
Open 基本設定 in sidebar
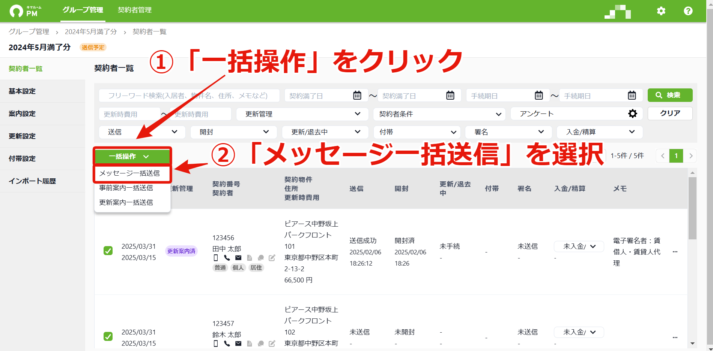tap(42, 91)
